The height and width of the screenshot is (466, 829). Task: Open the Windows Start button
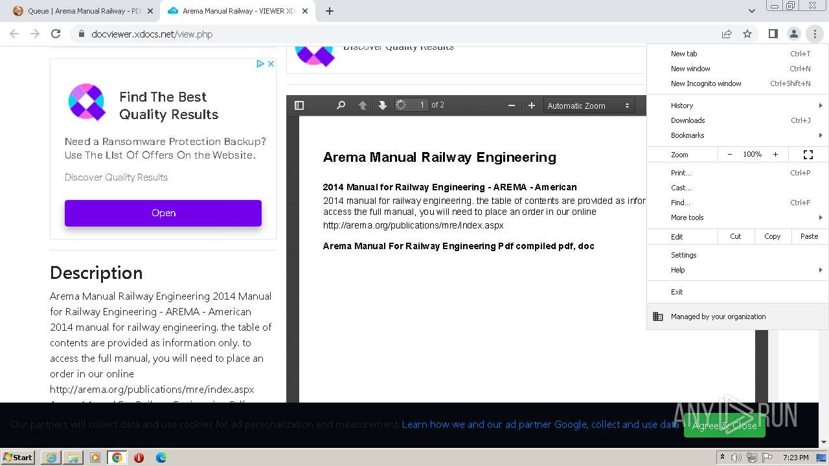tap(18, 457)
